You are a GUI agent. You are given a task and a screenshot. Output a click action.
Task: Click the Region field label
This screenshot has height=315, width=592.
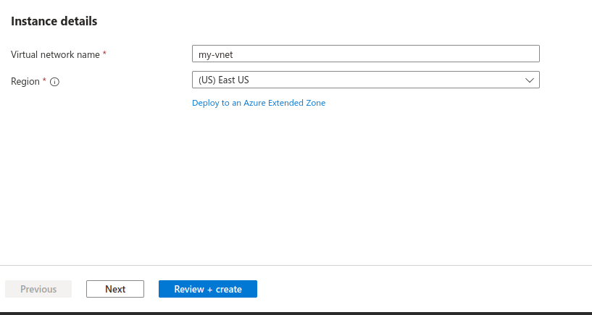click(25, 82)
